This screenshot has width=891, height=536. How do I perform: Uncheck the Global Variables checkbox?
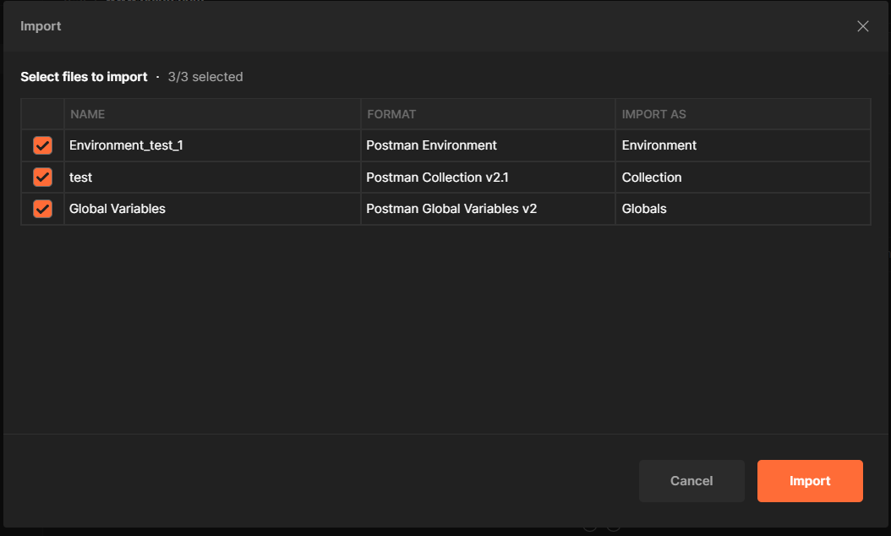pos(42,209)
